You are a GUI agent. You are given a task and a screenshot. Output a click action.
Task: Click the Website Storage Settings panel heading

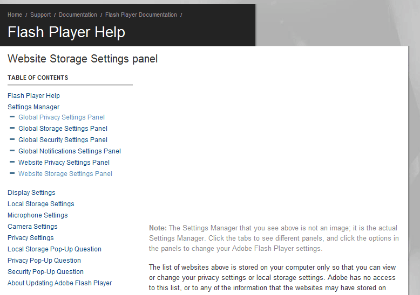[x=83, y=59]
